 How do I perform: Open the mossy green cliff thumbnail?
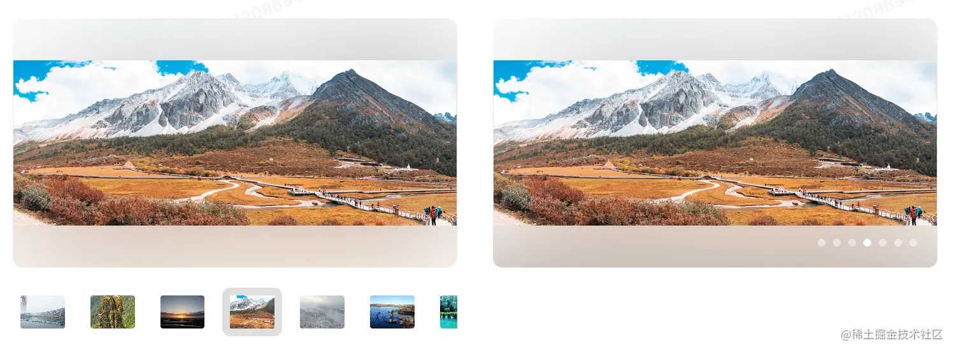click(x=113, y=312)
